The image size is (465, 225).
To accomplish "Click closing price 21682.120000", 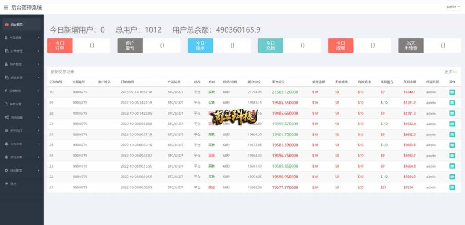I will pyautogui.click(x=285, y=92).
